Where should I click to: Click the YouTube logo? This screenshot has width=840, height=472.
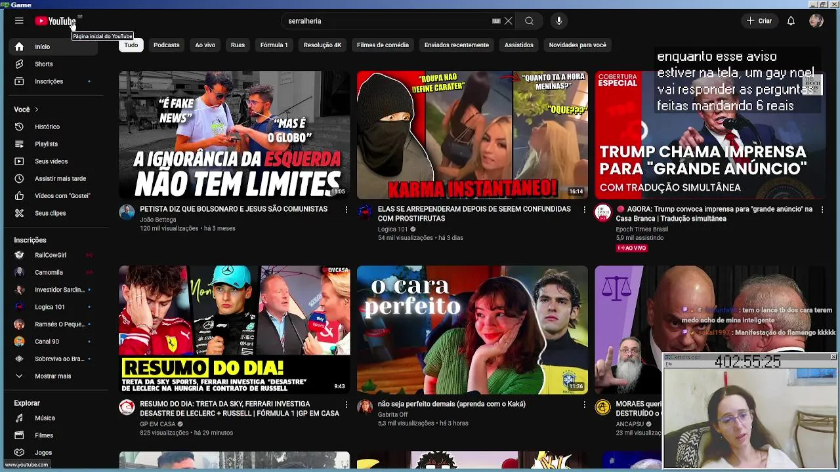56,21
